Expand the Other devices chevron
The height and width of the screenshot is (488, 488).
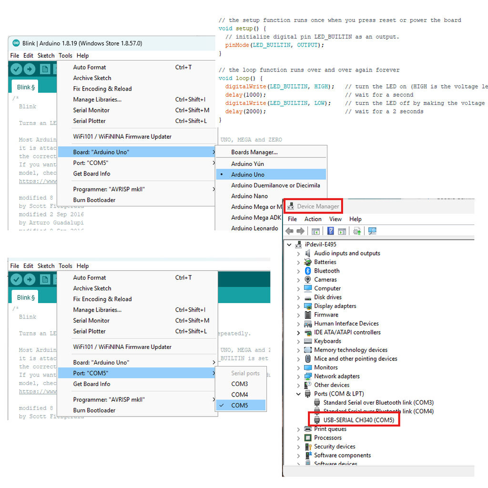298,385
